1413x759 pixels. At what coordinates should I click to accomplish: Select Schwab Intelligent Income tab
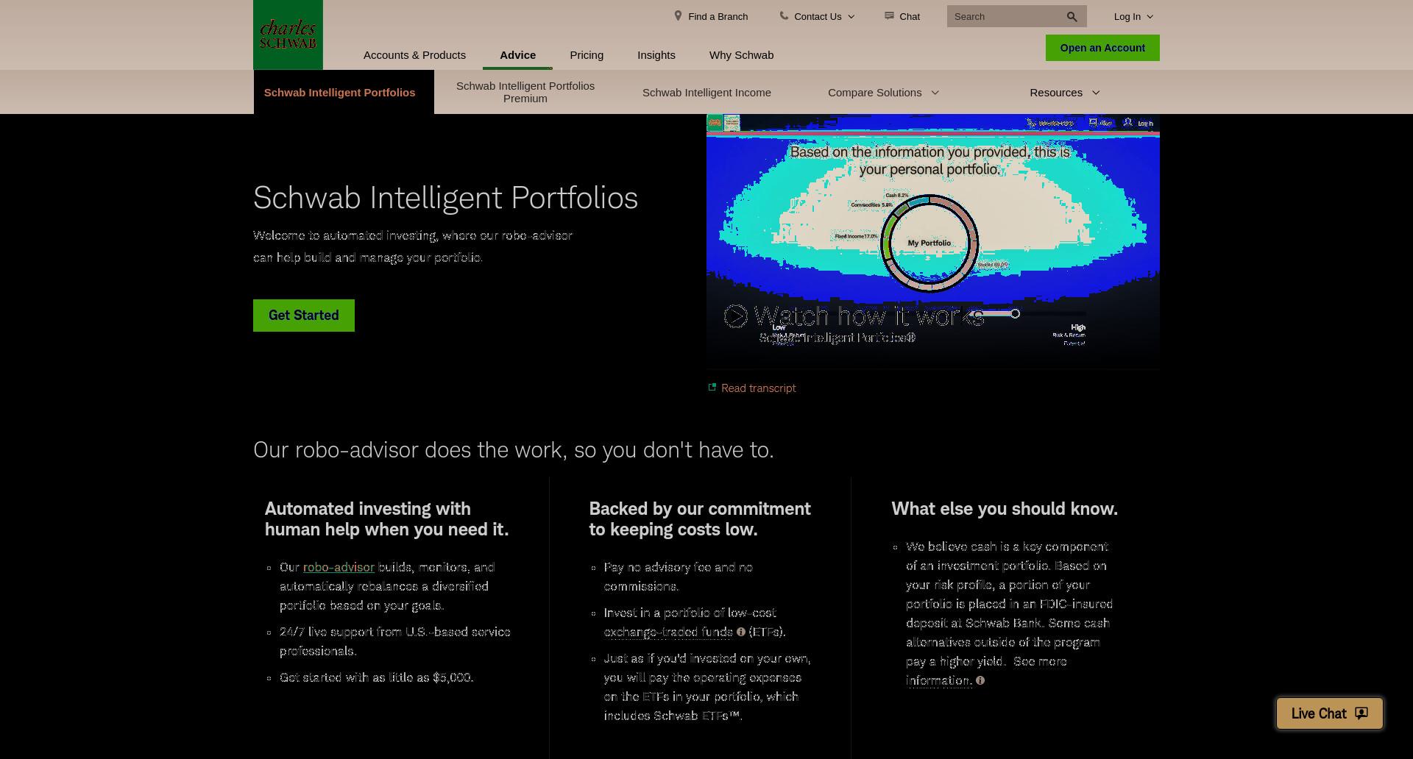pos(706,93)
